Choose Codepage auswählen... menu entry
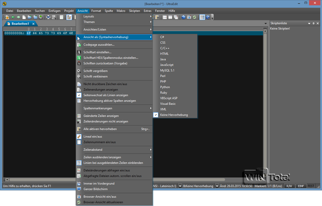Viewport: 322px width, 206px height. pos(114,45)
